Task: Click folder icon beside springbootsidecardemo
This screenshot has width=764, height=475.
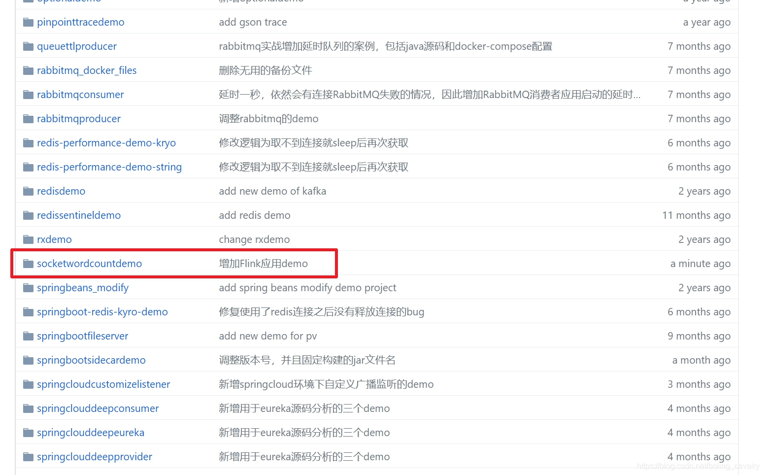Action: (28, 360)
